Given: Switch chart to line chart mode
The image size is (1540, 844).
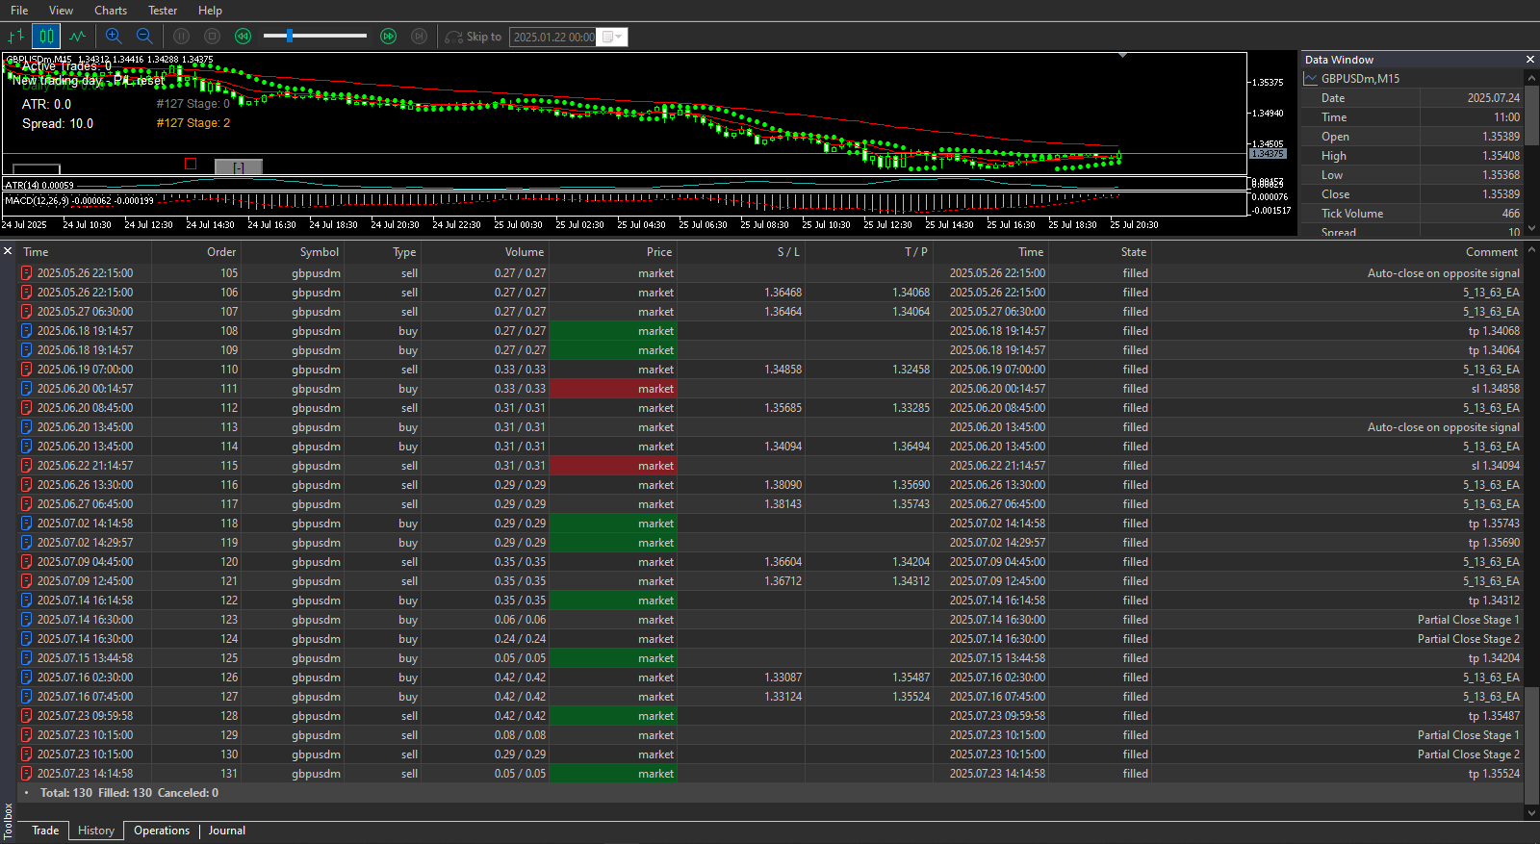Looking at the screenshot, I should click(77, 37).
